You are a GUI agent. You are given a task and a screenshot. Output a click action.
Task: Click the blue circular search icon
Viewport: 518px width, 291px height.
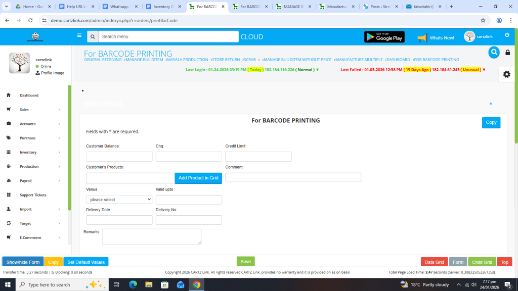click(494, 52)
